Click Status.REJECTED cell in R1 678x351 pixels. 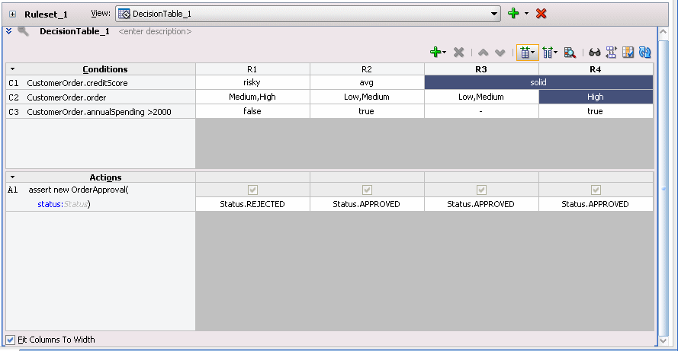252,204
